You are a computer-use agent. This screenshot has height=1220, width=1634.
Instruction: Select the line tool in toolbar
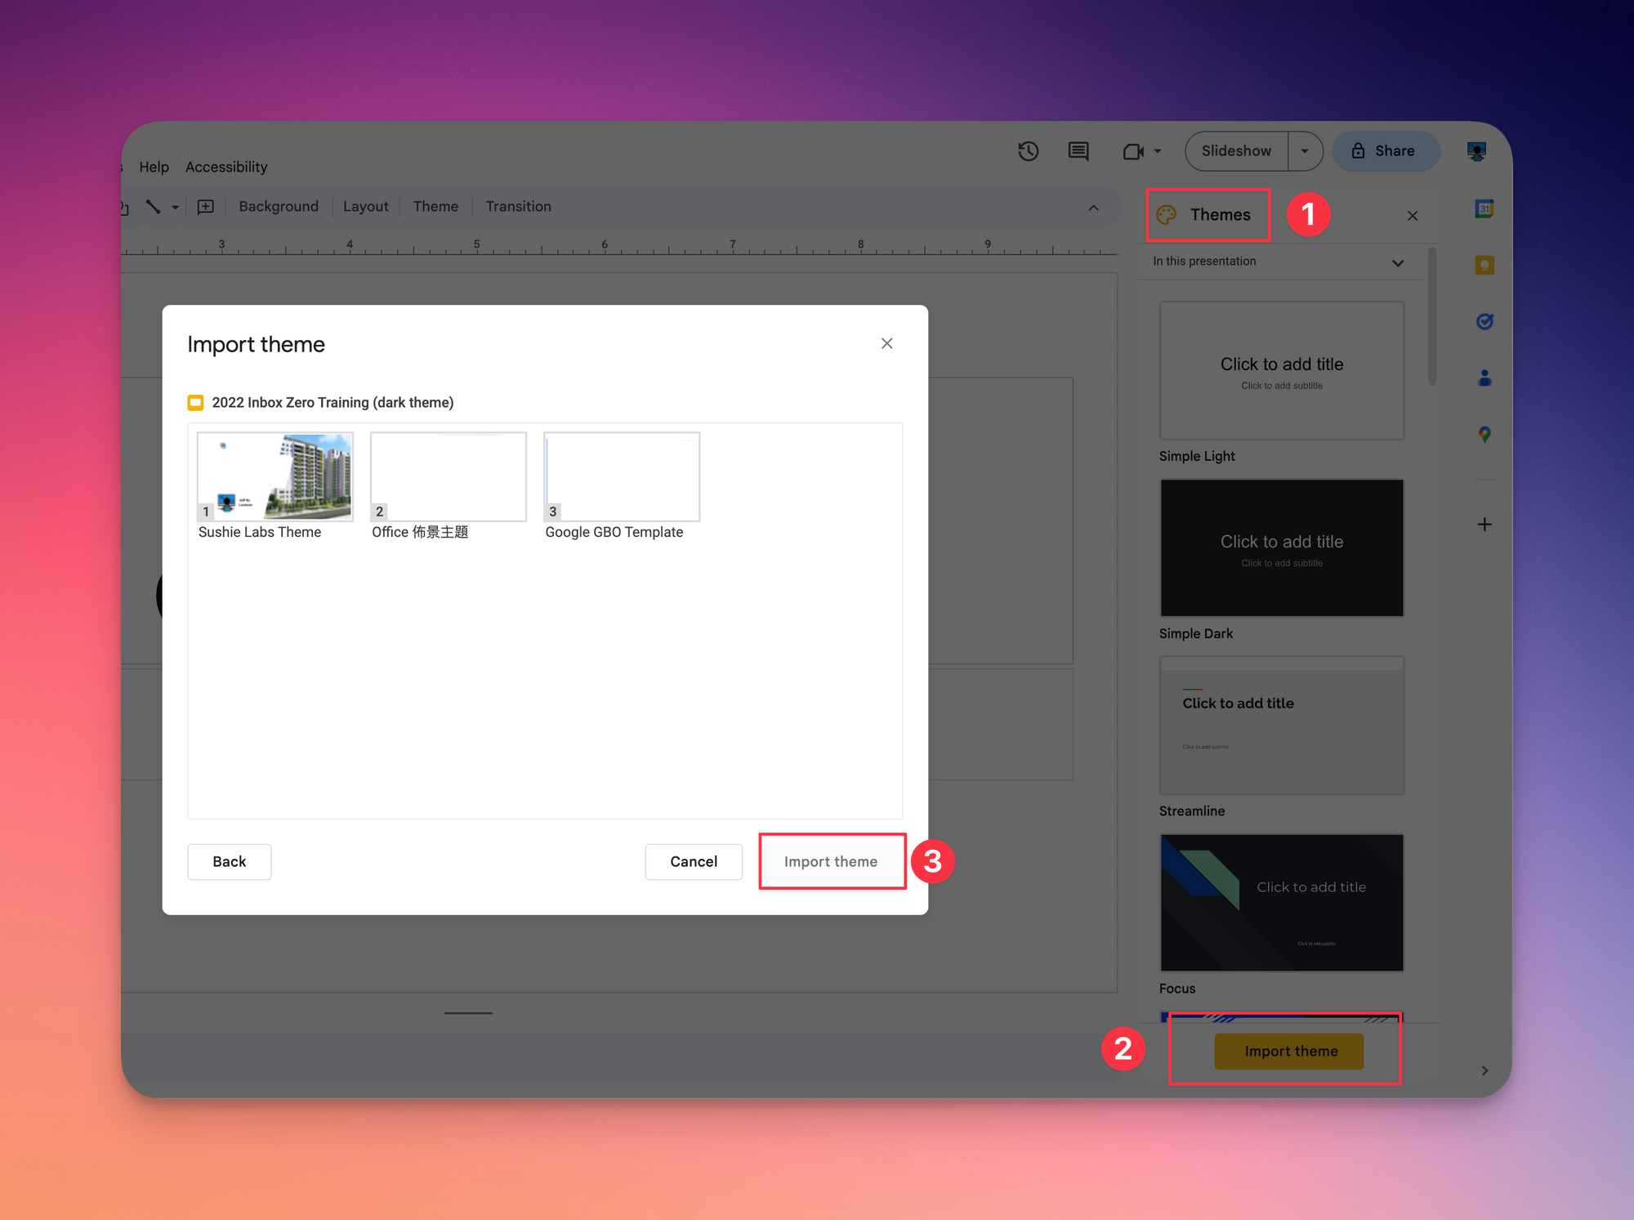point(153,207)
